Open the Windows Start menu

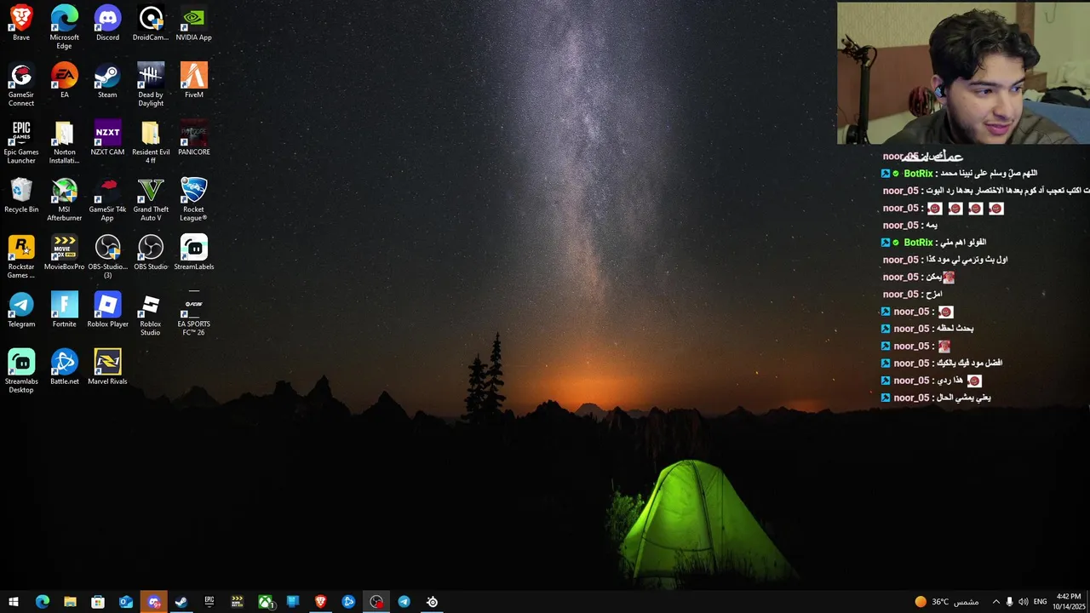(x=14, y=602)
